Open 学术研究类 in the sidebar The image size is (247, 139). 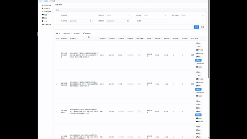pos(47,24)
